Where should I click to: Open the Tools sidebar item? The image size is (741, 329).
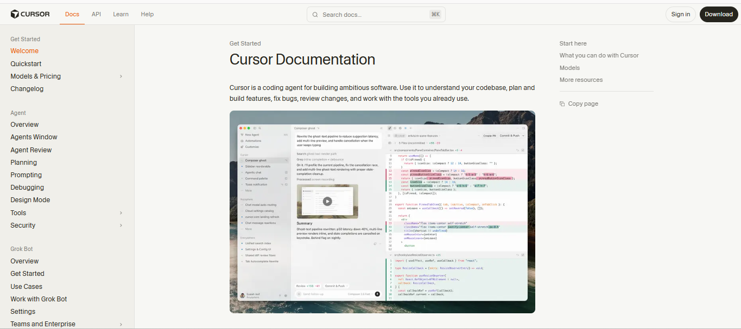click(x=18, y=213)
